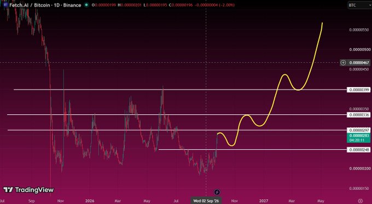Click the 0.00000150 price axis label

point(359,188)
